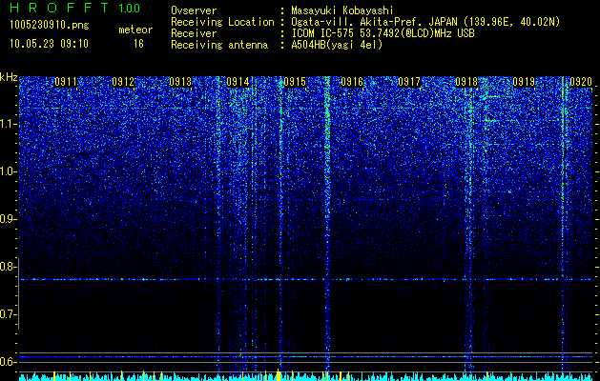Click time marker 0915
The height and width of the screenshot is (381, 600).
pos(295,82)
